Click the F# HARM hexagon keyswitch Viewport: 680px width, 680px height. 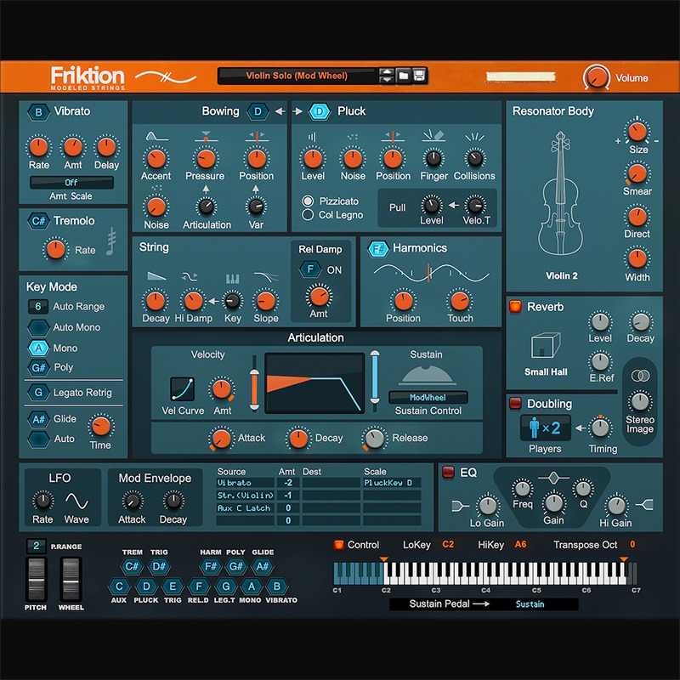(x=211, y=566)
